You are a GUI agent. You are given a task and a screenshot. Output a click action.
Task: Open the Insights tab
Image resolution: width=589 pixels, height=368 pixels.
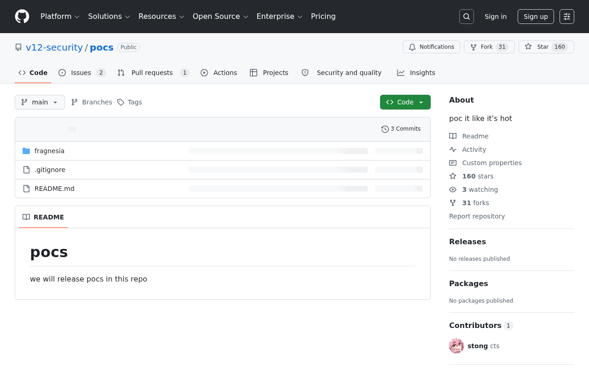point(416,73)
